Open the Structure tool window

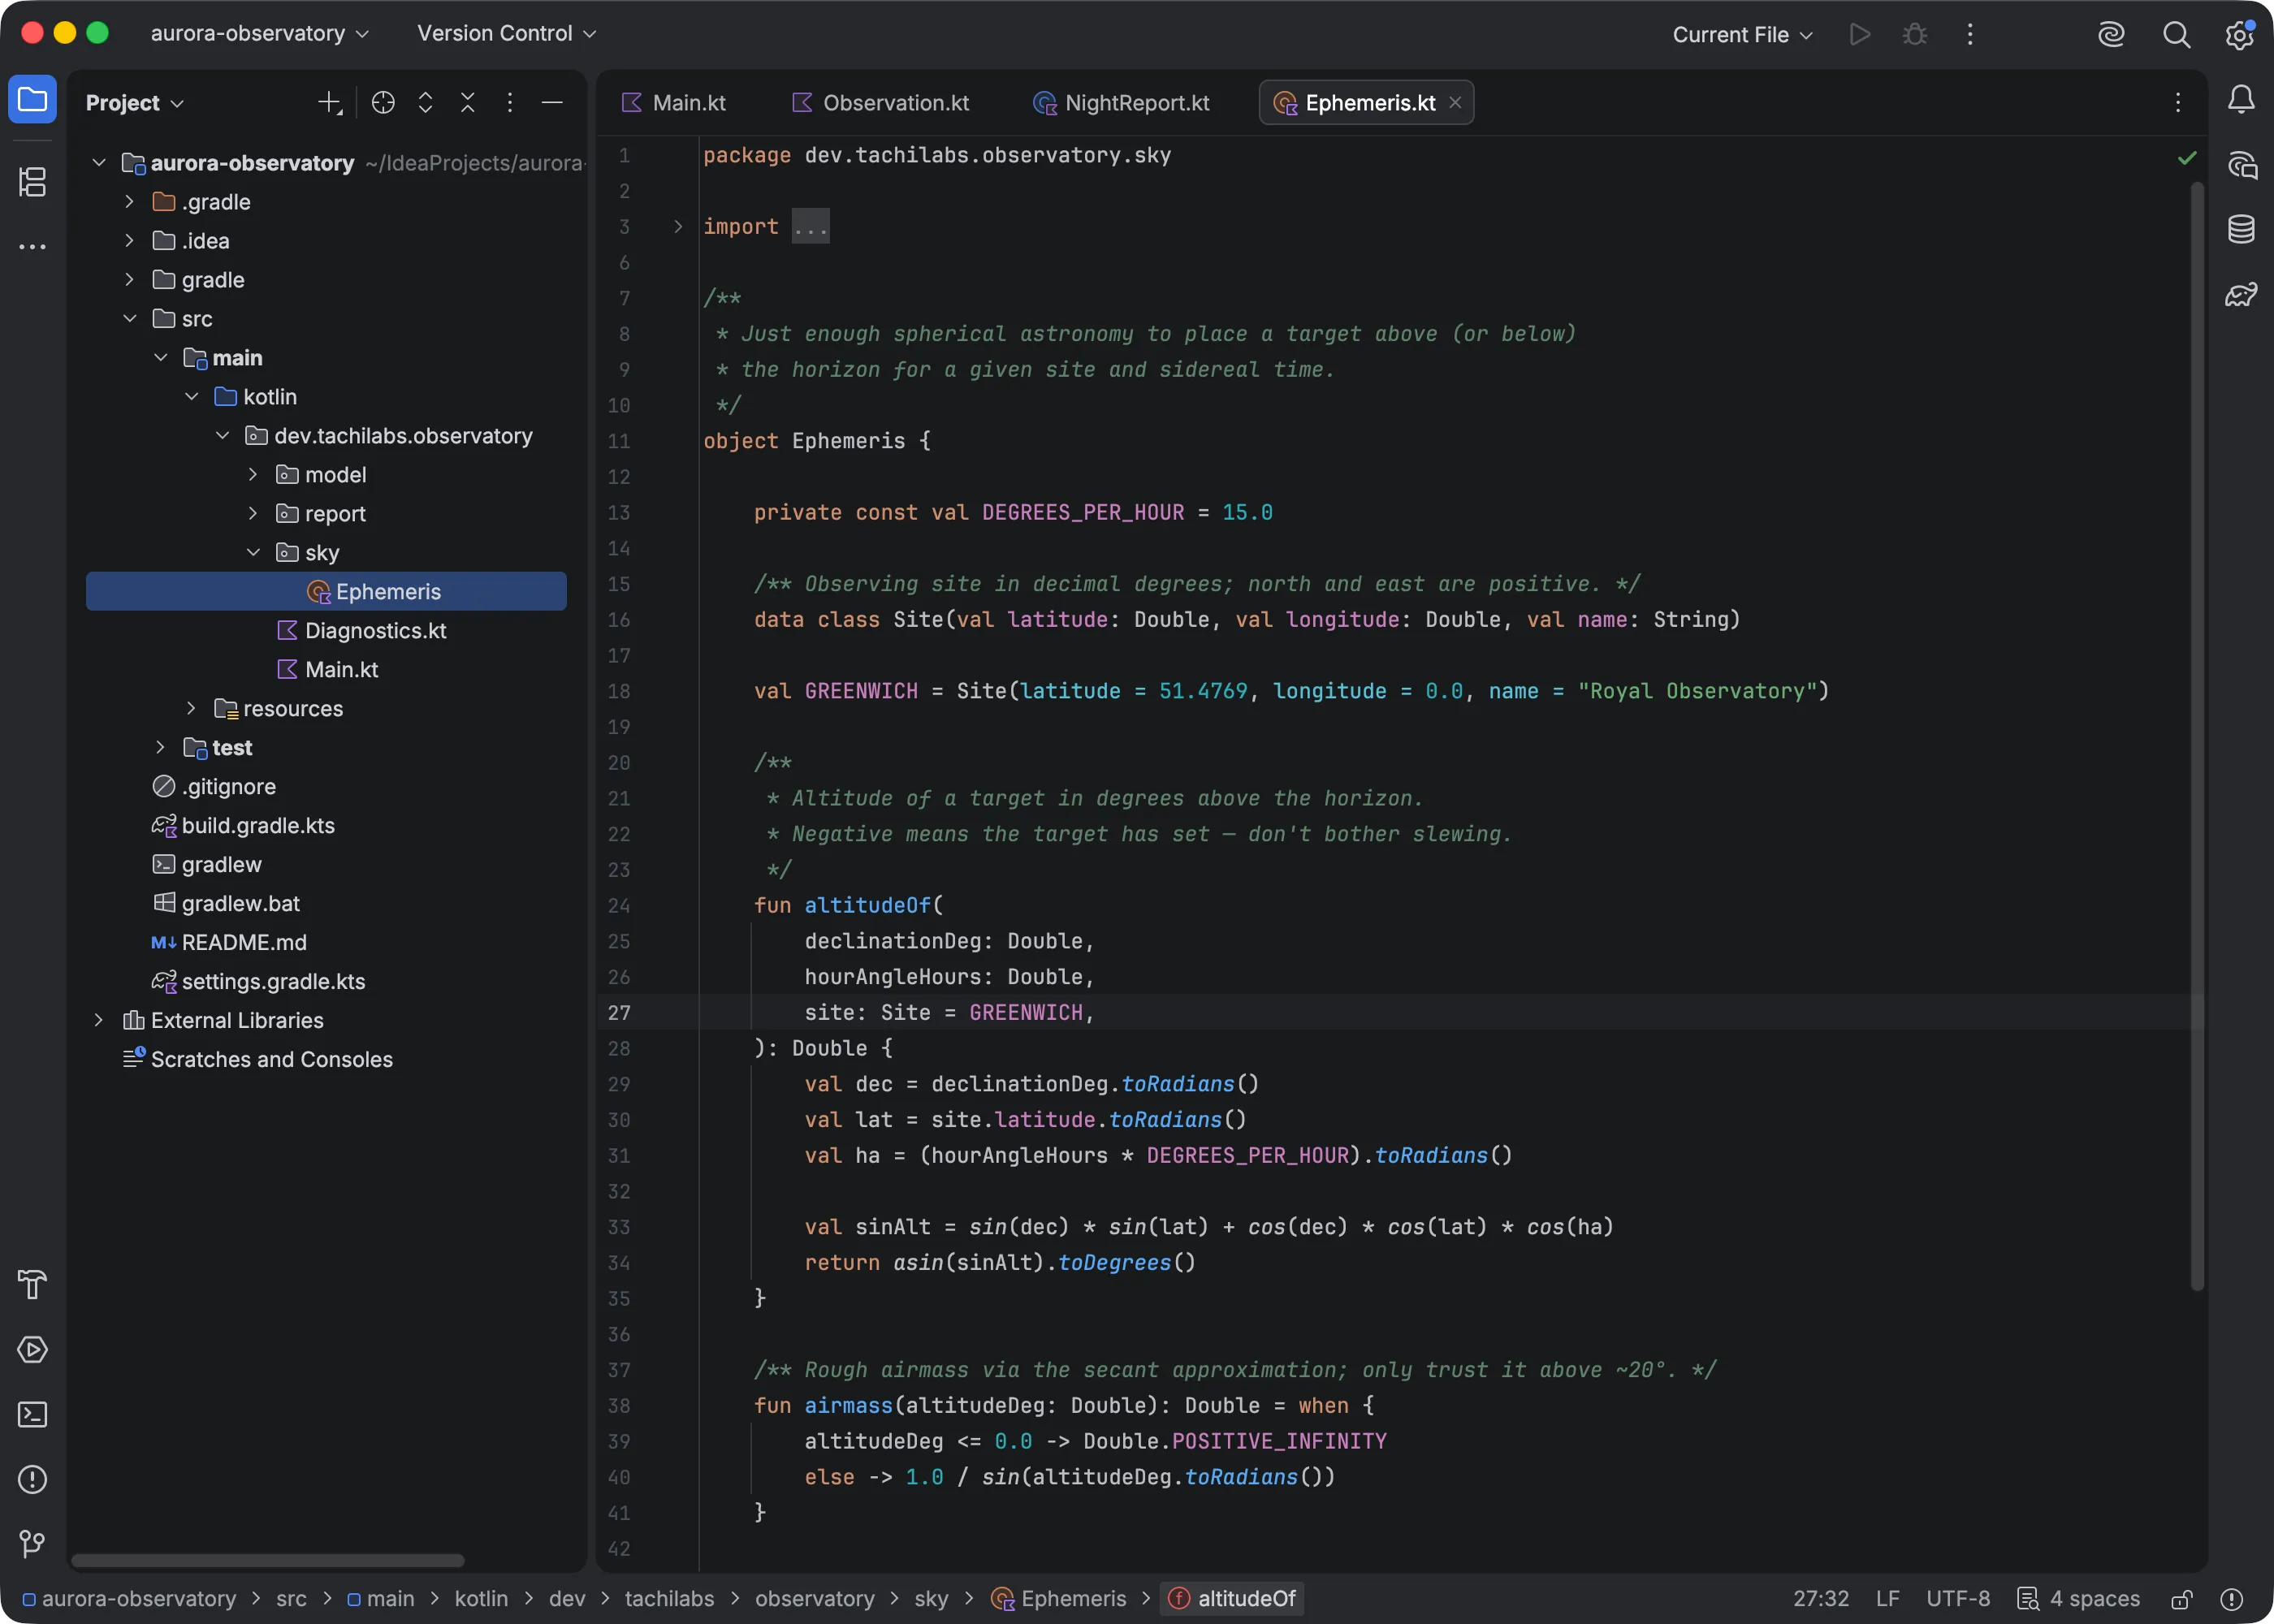tap(32, 182)
